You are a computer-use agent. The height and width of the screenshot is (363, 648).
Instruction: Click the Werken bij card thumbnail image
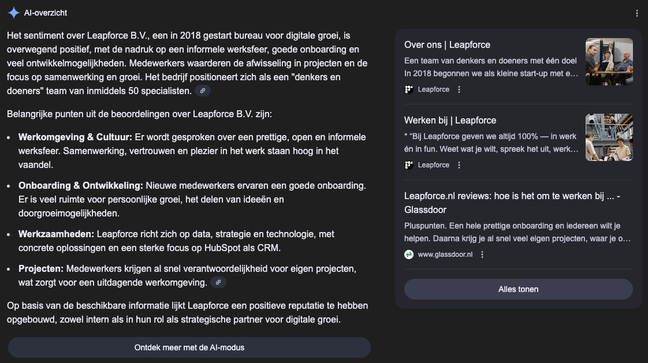coord(609,137)
